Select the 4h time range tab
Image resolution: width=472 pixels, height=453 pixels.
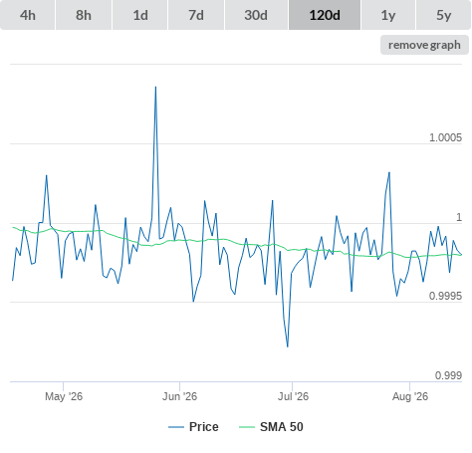28,15
